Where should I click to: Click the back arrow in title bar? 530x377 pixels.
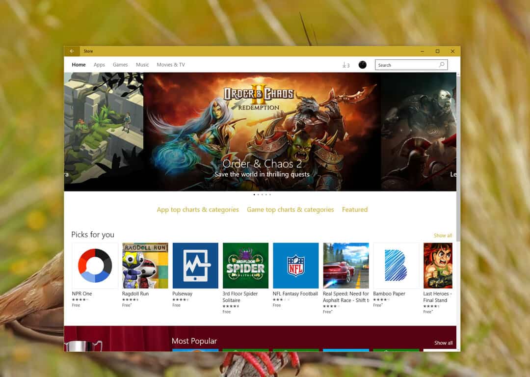(x=72, y=51)
